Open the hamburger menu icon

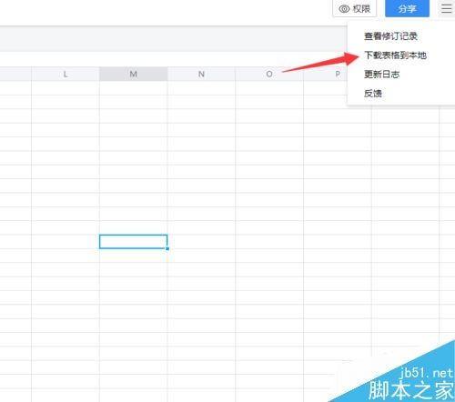click(x=446, y=8)
